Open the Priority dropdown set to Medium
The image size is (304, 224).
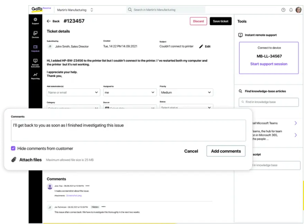pos(186,93)
